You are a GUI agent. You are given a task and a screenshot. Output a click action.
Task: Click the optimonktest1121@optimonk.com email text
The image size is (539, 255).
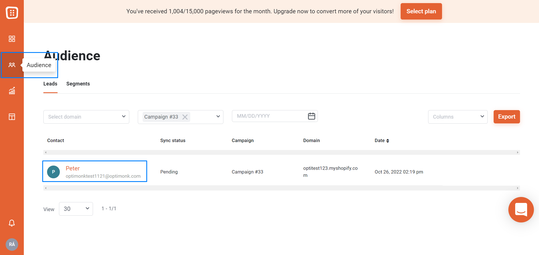pyautogui.click(x=103, y=176)
